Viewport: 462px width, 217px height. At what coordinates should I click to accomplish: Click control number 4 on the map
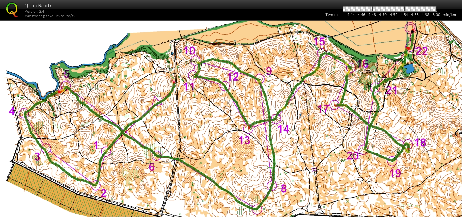[x=12, y=111]
